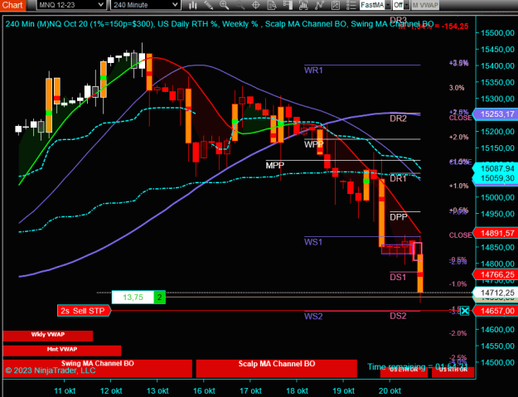This screenshot has width=518, height=397.
Task: Click the DPP pivot label
Action: [x=399, y=217]
